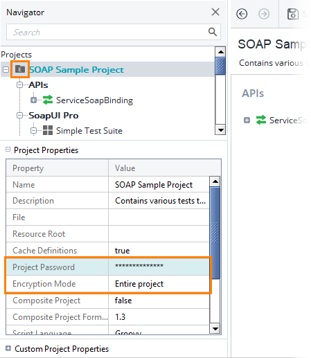Select the APIs node in Navigator
Screen dimensions: 311x358
(x=38, y=85)
